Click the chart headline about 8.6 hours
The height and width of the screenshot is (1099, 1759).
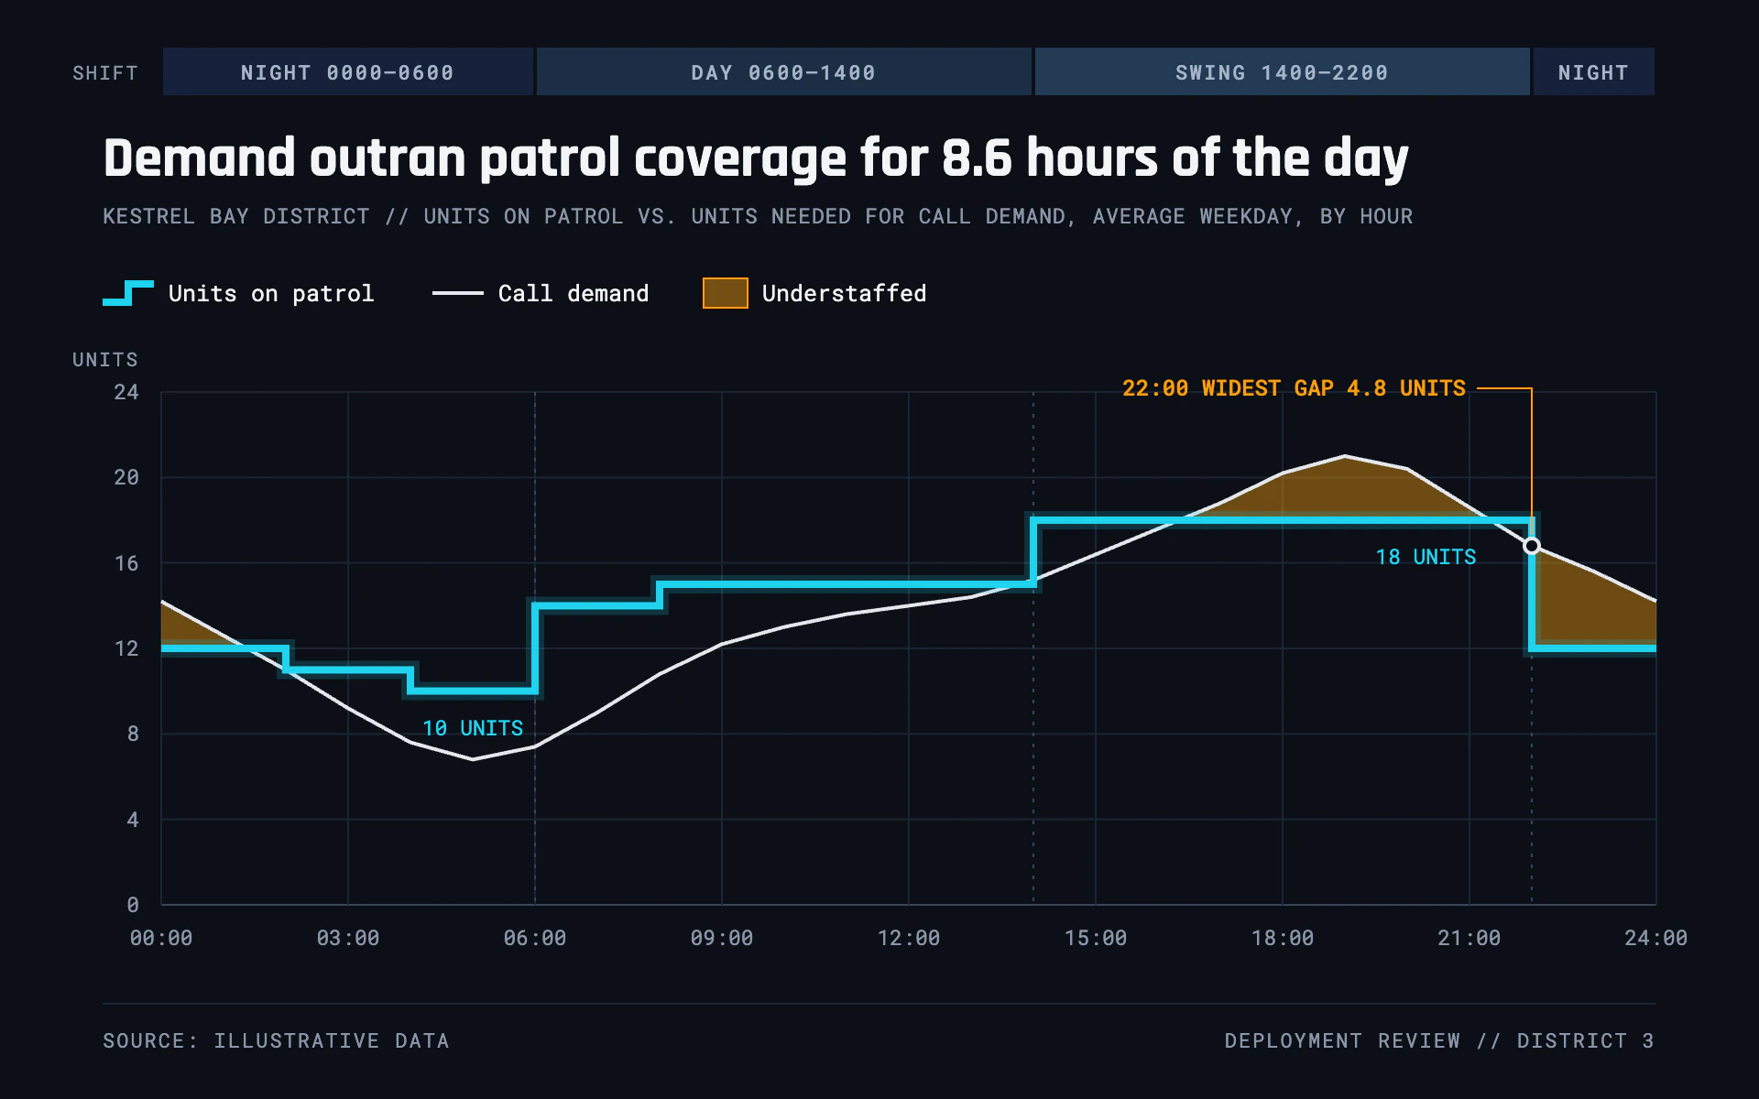pos(756,158)
